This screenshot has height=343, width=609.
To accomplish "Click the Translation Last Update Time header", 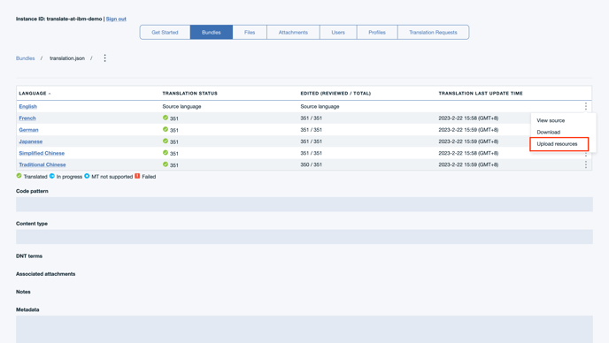I will [481, 94].
